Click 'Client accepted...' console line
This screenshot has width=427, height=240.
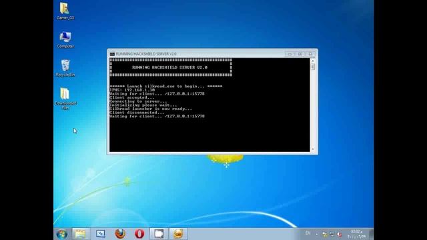tap(132, 97)
